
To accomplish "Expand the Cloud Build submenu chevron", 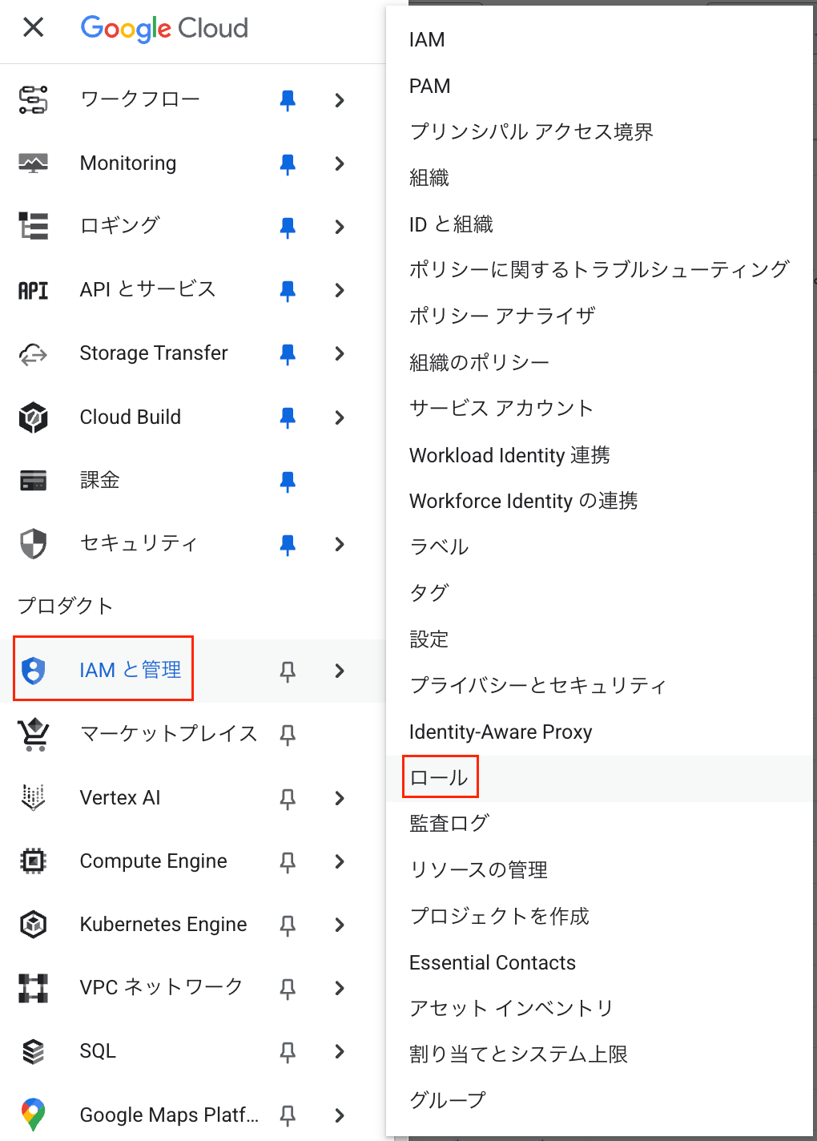I will click(x=340, y=417).
